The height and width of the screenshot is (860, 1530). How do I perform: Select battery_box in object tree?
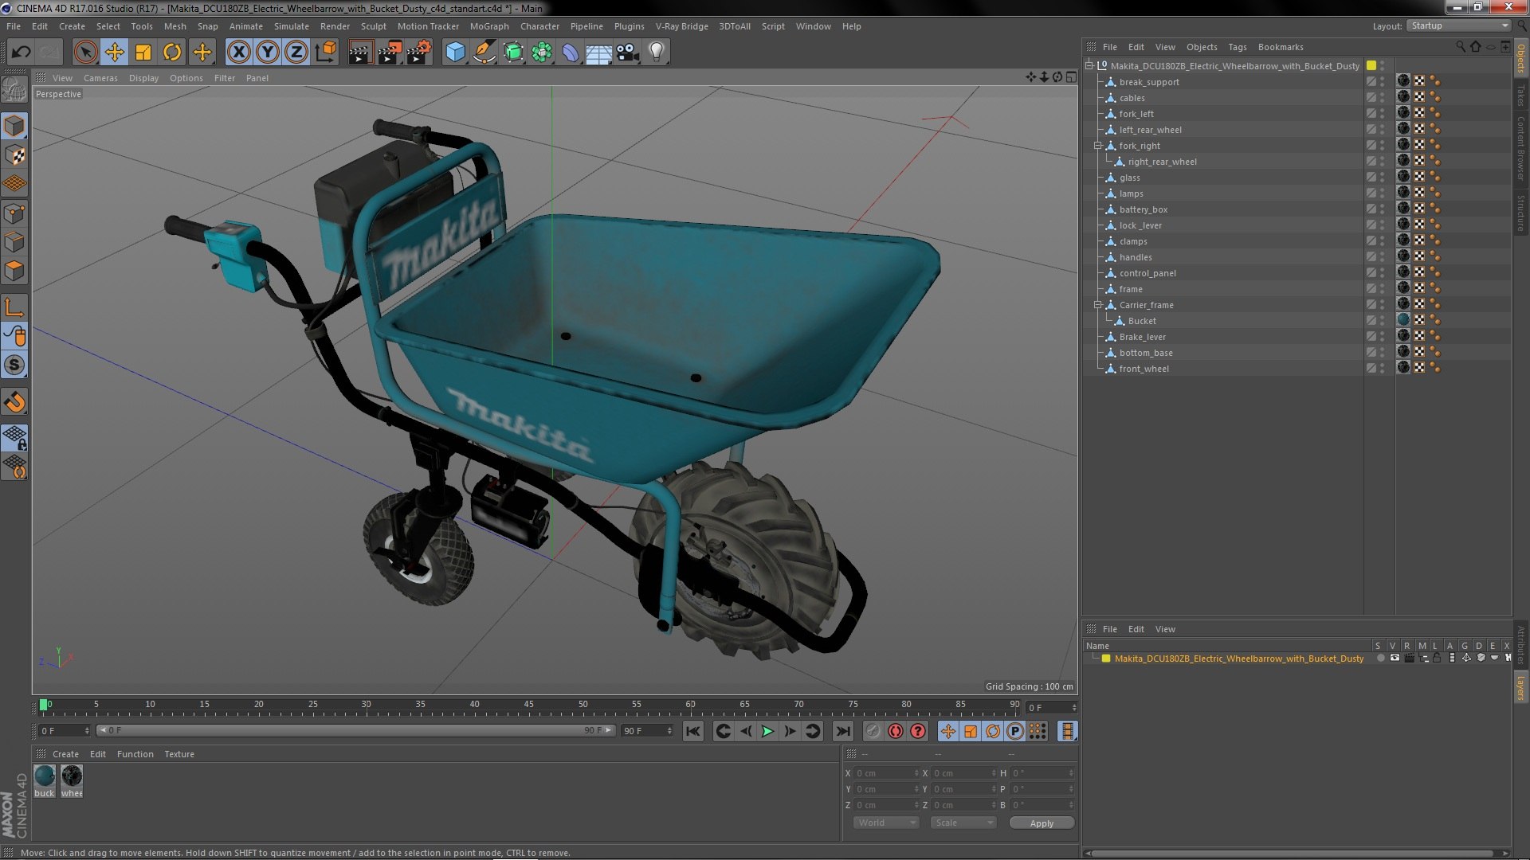click(x=1143, y=209)
